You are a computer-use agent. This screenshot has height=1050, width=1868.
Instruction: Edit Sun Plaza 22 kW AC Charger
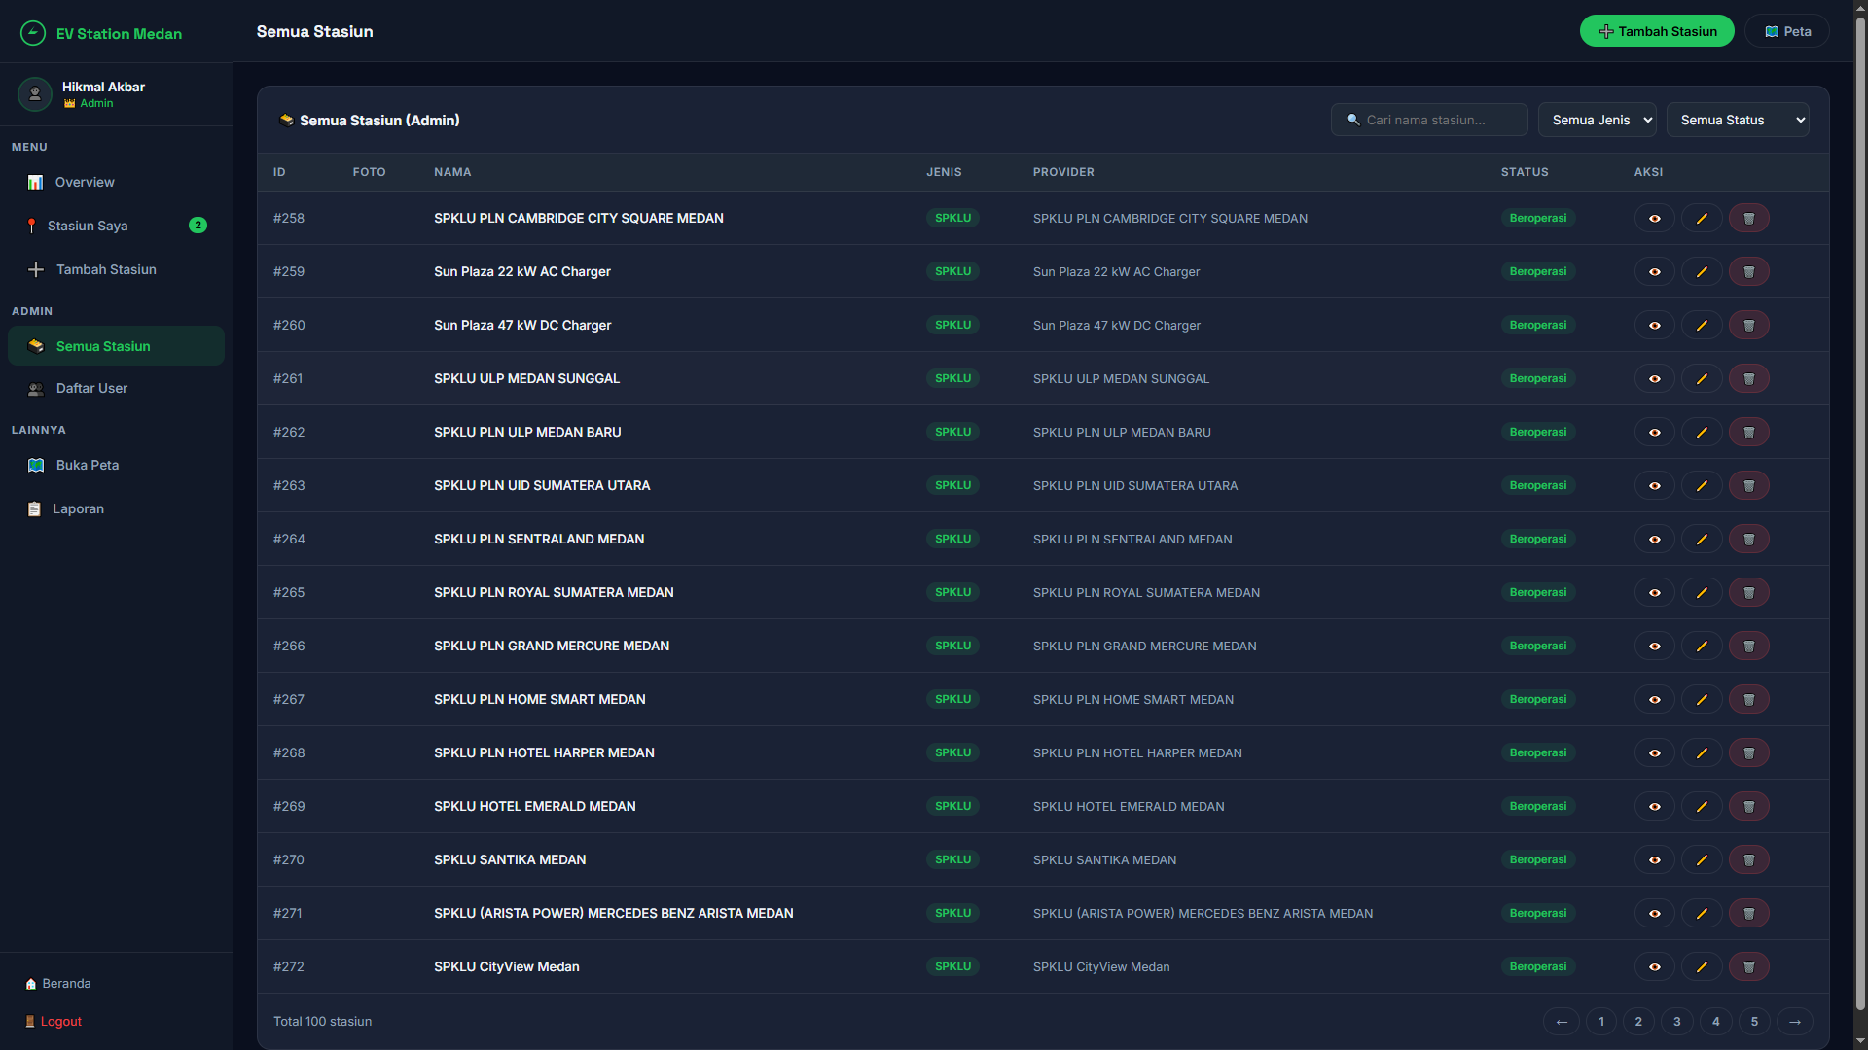pyautogui.click(x=1702, y=271)
